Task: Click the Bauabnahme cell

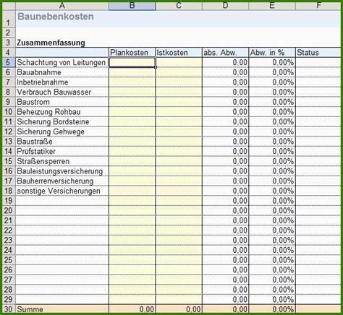Action: [62, 72]
